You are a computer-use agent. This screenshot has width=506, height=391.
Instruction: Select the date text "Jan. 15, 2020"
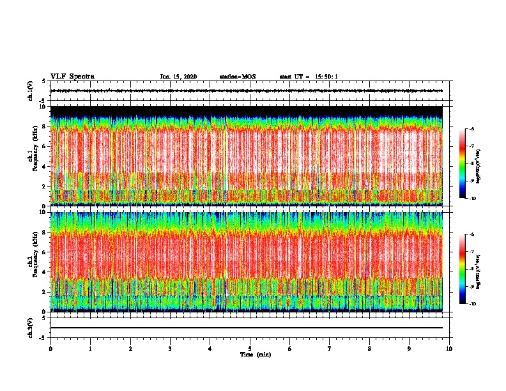point(178,77)
